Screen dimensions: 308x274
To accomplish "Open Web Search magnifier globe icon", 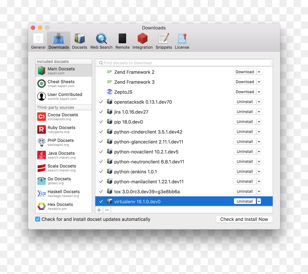I will (101, 38).
